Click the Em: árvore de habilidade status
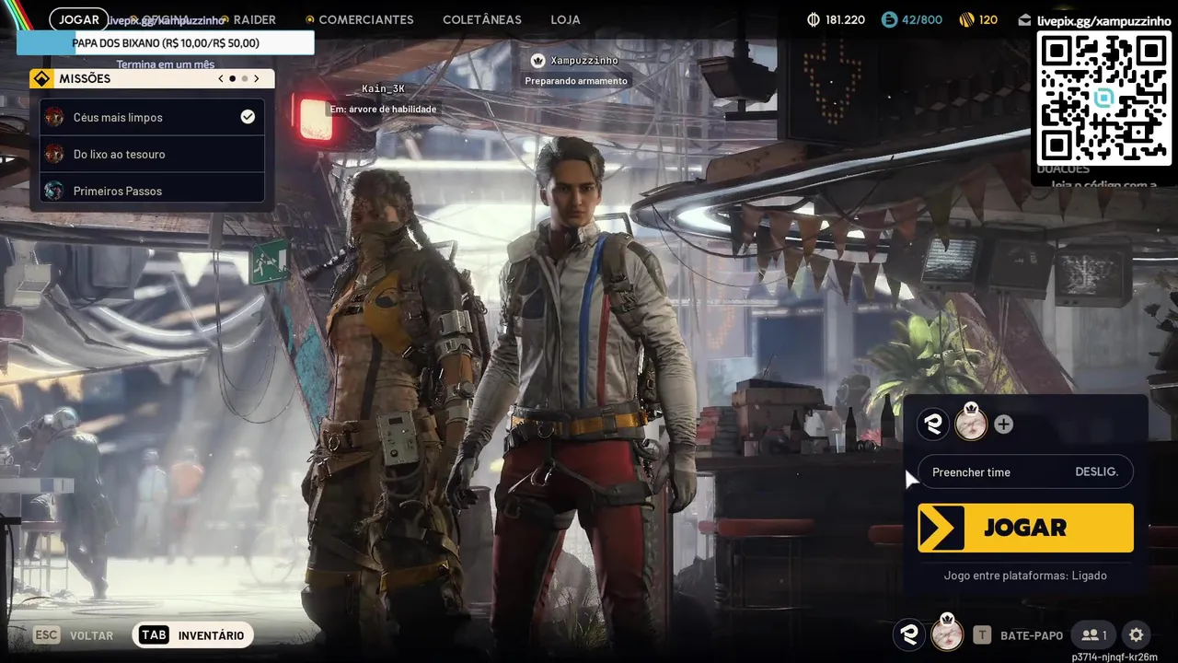 (x=383, y=109)
